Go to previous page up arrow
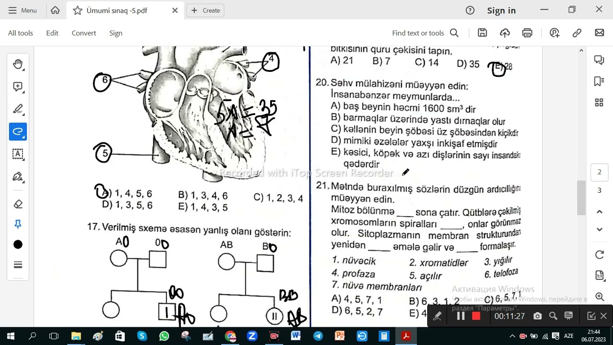 [x=599, y=211]
